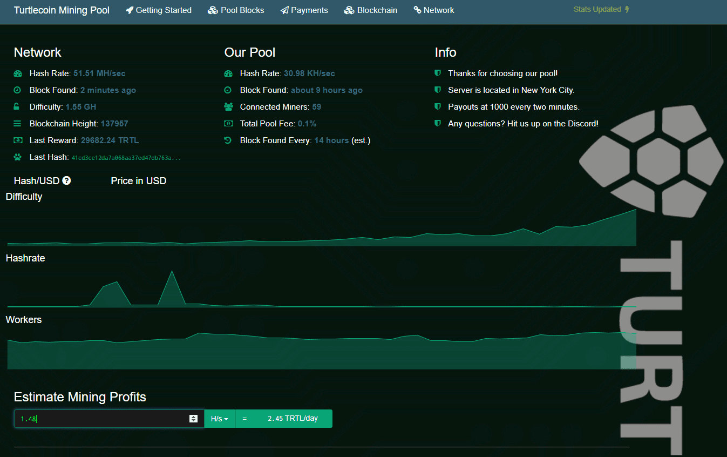Click the Network link icon in navbar

[x=417, y=10]
